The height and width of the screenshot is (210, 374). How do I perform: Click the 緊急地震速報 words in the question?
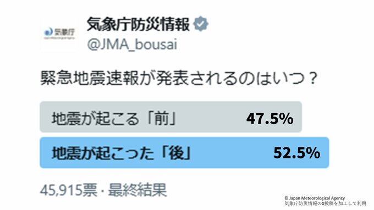[x=90, y=78]
